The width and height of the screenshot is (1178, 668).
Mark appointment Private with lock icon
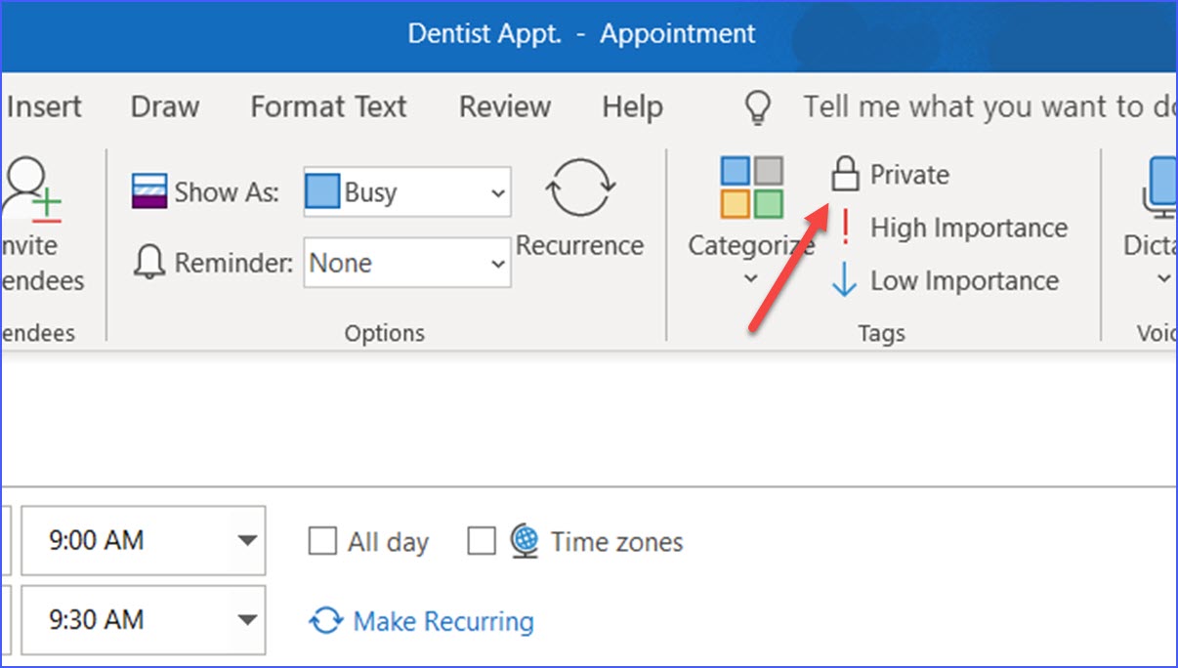click(x=844, y=176)
